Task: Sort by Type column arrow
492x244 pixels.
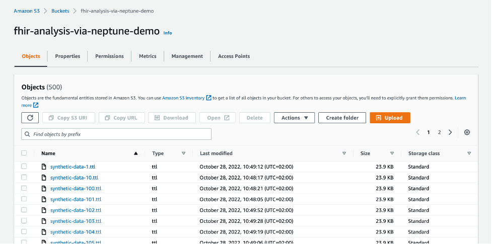Action: pos(184,153)
